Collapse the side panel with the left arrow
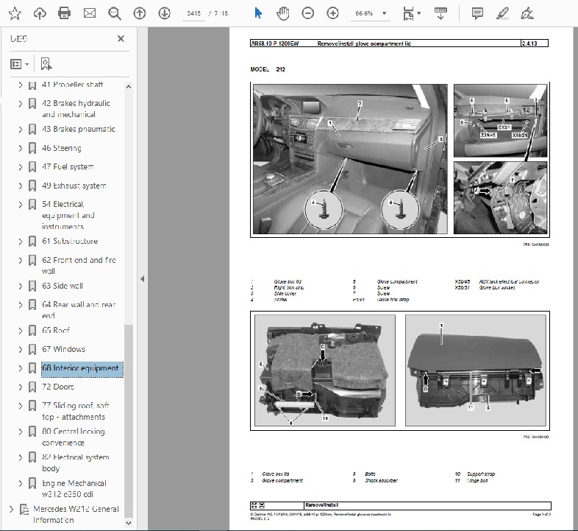 point(142,279)
